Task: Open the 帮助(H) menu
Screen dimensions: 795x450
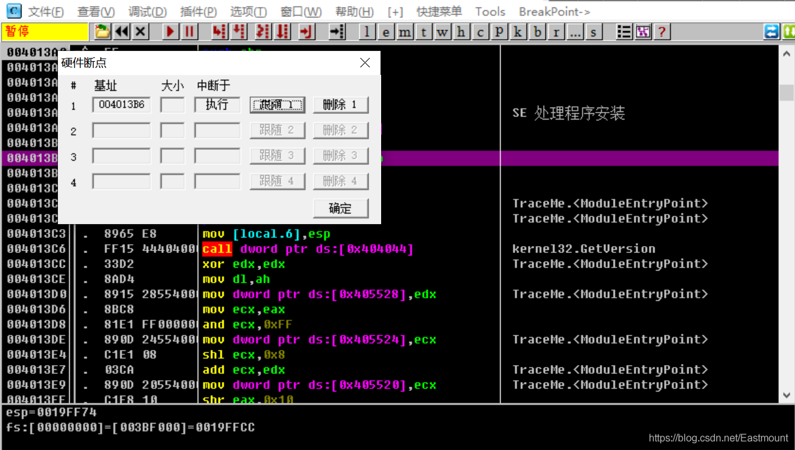Action: [x=355, y=11]
